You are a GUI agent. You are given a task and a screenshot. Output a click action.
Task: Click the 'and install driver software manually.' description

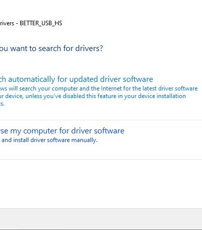pyautogui.click(x=49, y=140)
